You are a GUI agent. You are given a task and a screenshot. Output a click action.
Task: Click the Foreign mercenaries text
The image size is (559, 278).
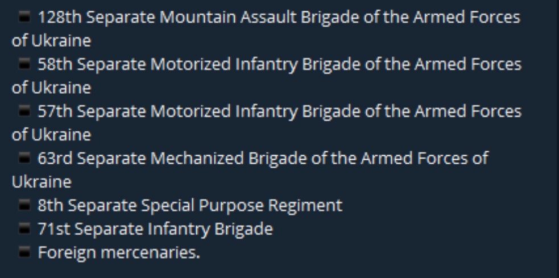119,253
